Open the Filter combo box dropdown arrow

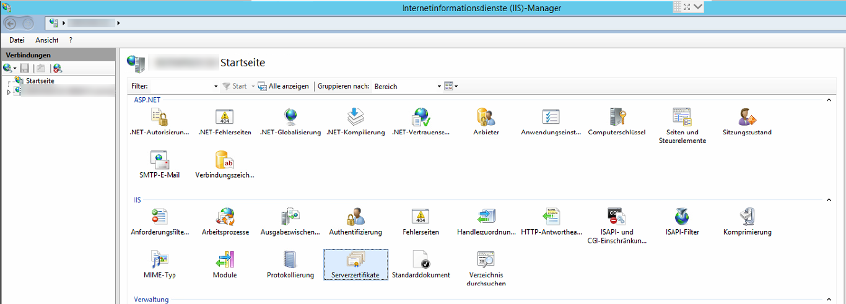click(x=216, y=87)
